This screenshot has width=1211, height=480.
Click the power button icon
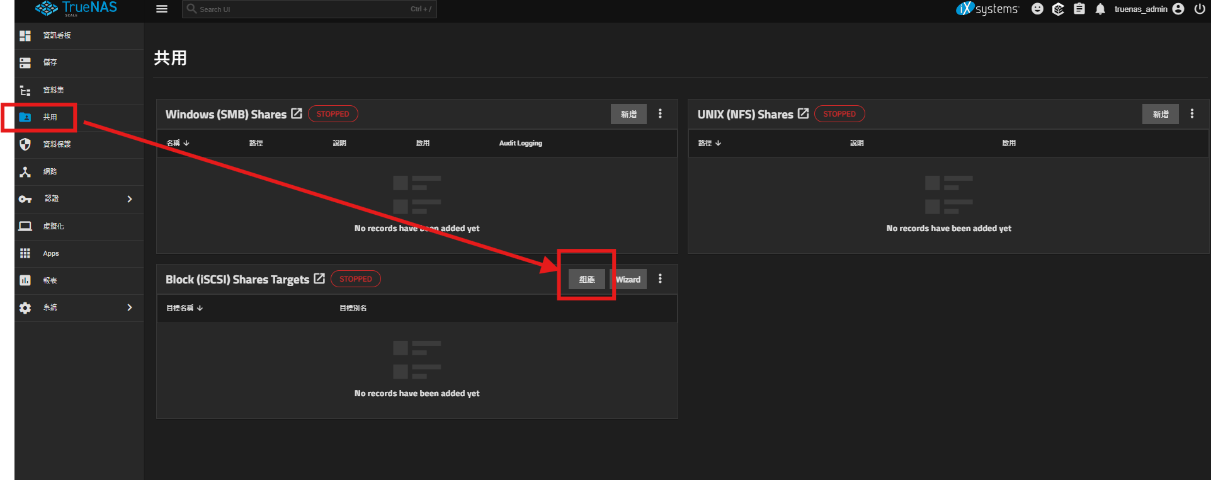click(1200, 9)
